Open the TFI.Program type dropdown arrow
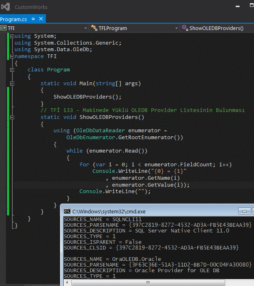 [x=176, y=28]
